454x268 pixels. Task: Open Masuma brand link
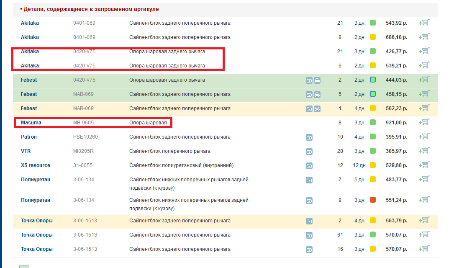(x=31, y=123)
